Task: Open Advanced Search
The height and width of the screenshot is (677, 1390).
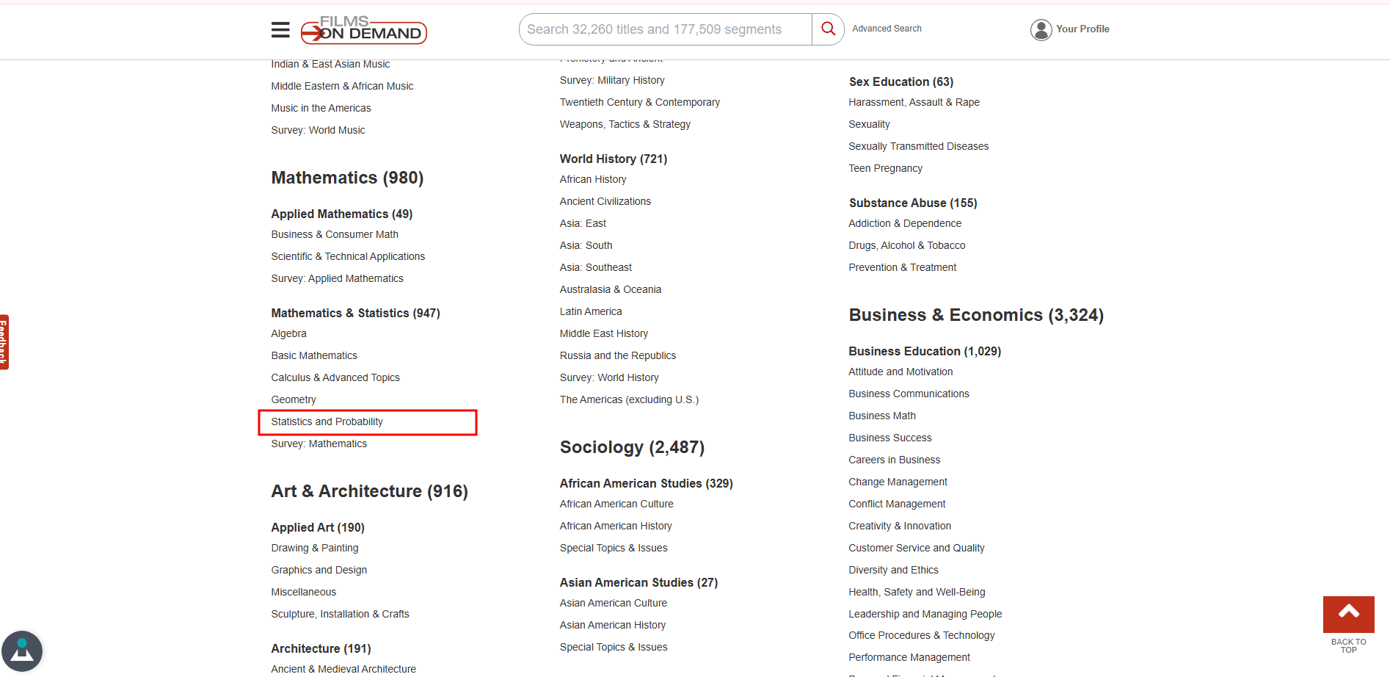Action: (887, 29)
